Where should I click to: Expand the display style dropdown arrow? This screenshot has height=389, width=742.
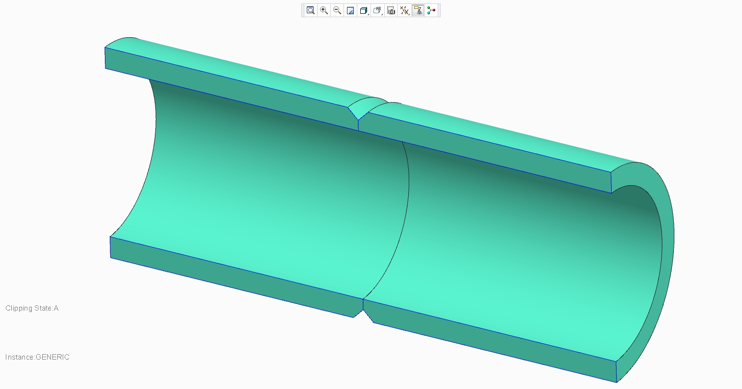tap(368, 14)
